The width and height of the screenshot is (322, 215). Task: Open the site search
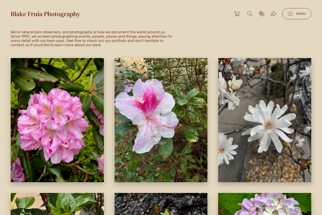tap(250, 14)
